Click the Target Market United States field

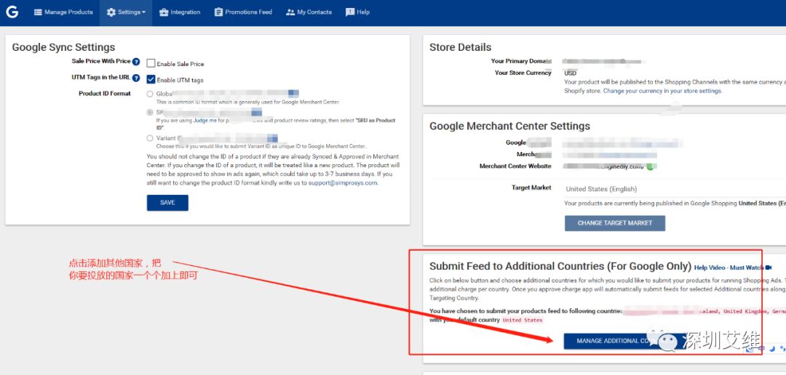[x=675, y=189]
